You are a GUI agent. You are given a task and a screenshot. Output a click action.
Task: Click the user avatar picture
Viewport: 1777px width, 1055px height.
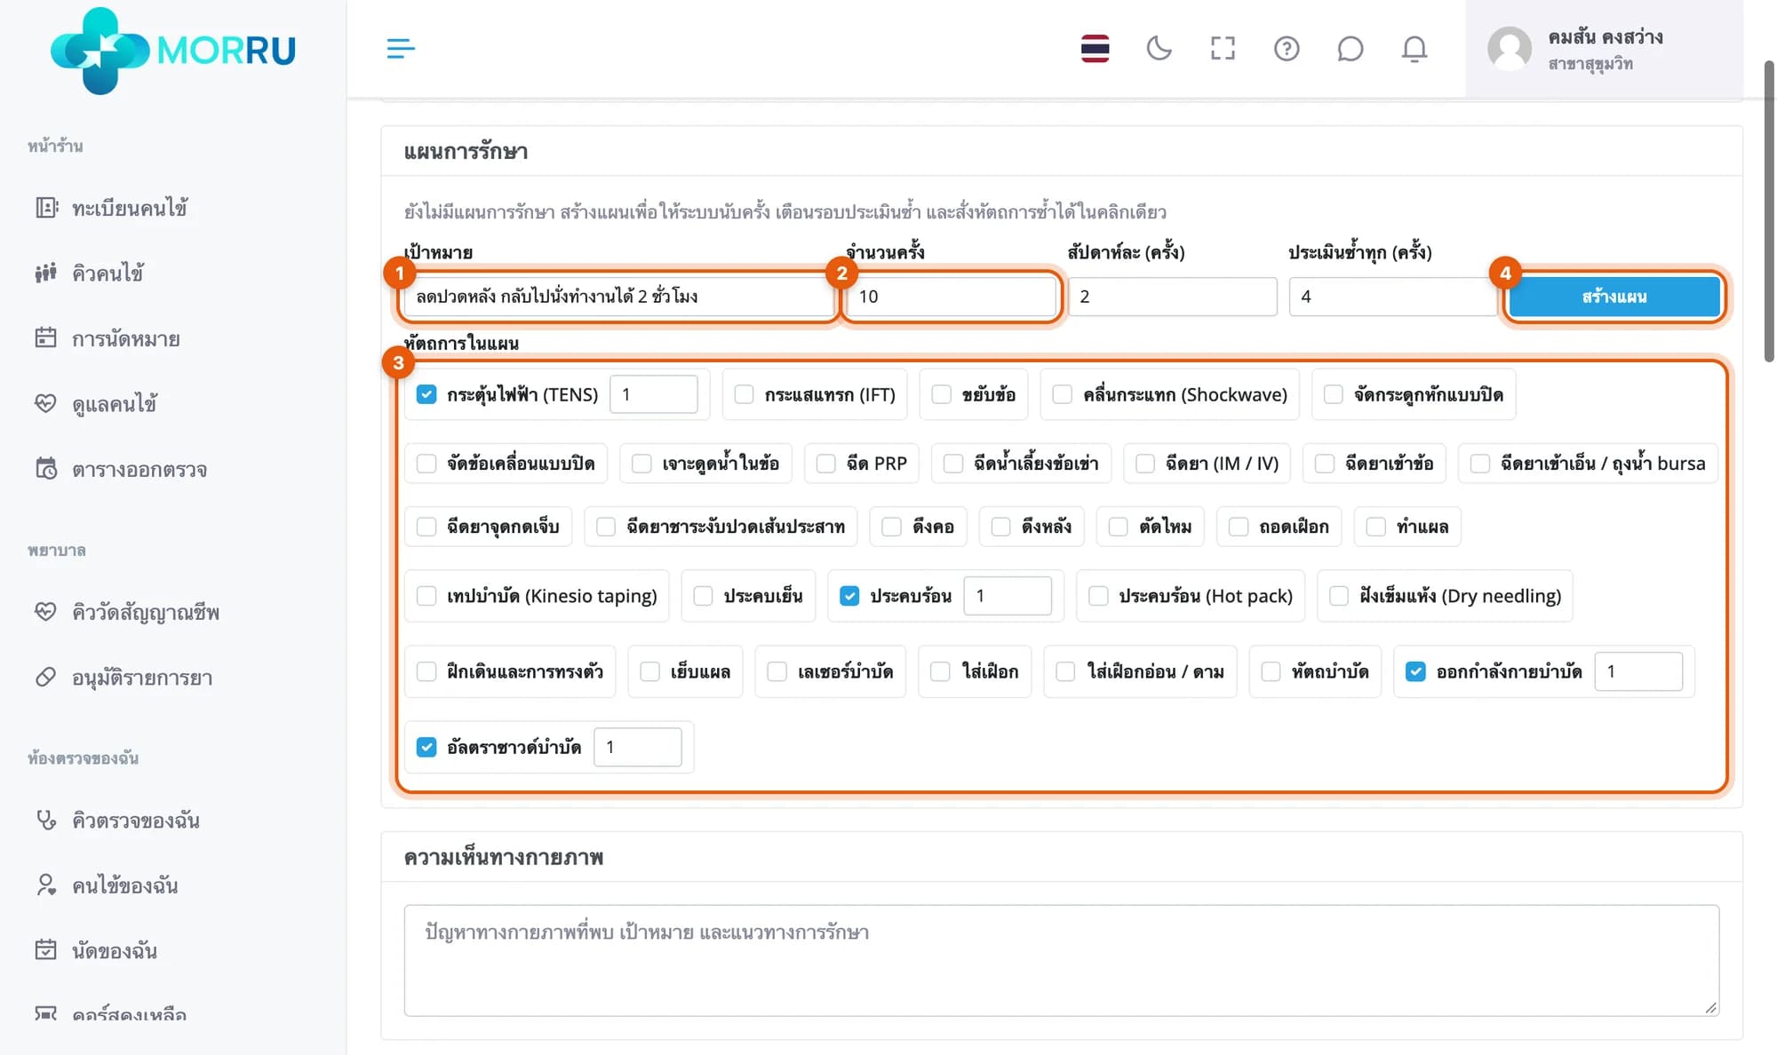[1510, 49]
